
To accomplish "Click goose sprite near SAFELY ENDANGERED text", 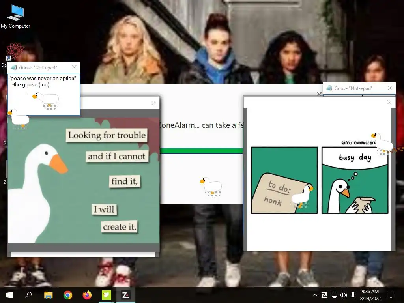I will (382, 144).
